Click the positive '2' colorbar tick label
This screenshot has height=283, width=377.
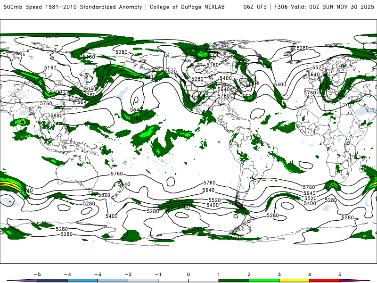point(249,275)
